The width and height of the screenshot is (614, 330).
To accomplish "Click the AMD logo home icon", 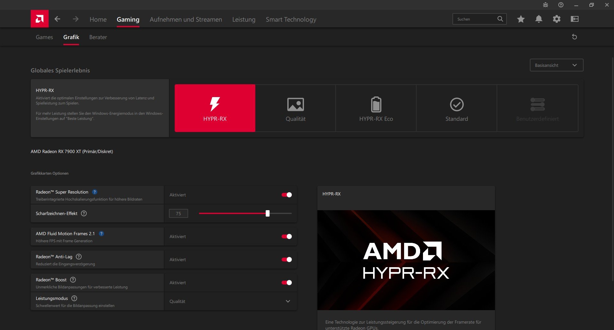I will click(x=40, y=19).
